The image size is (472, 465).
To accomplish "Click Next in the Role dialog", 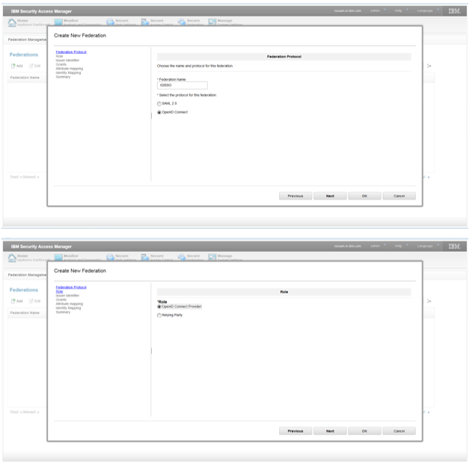I will [x=330, y=431].
